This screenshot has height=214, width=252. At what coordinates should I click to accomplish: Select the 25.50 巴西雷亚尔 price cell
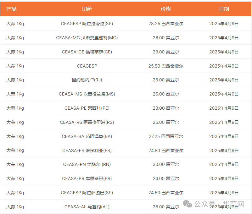pos(166,66)
